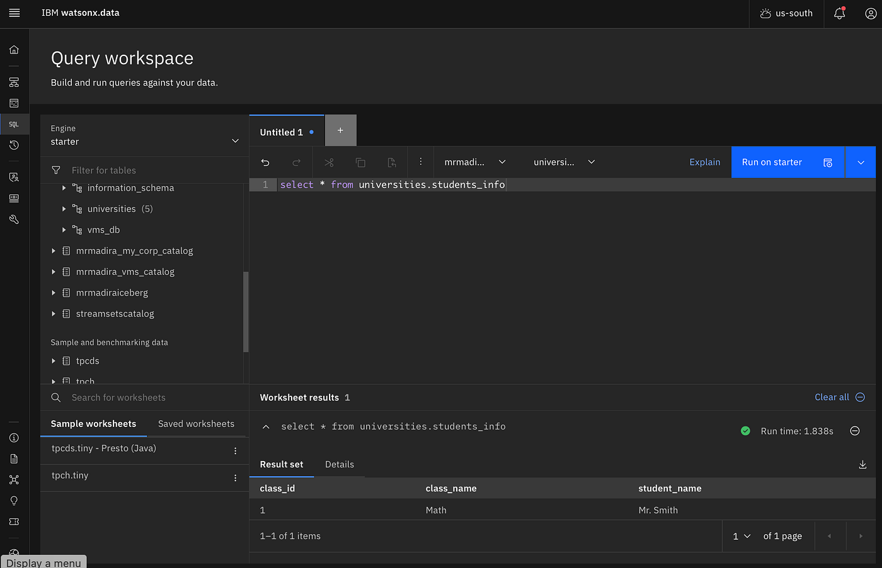Go to the next results page
This screenshot has width=882, height=568.
[x=861, y=536]
